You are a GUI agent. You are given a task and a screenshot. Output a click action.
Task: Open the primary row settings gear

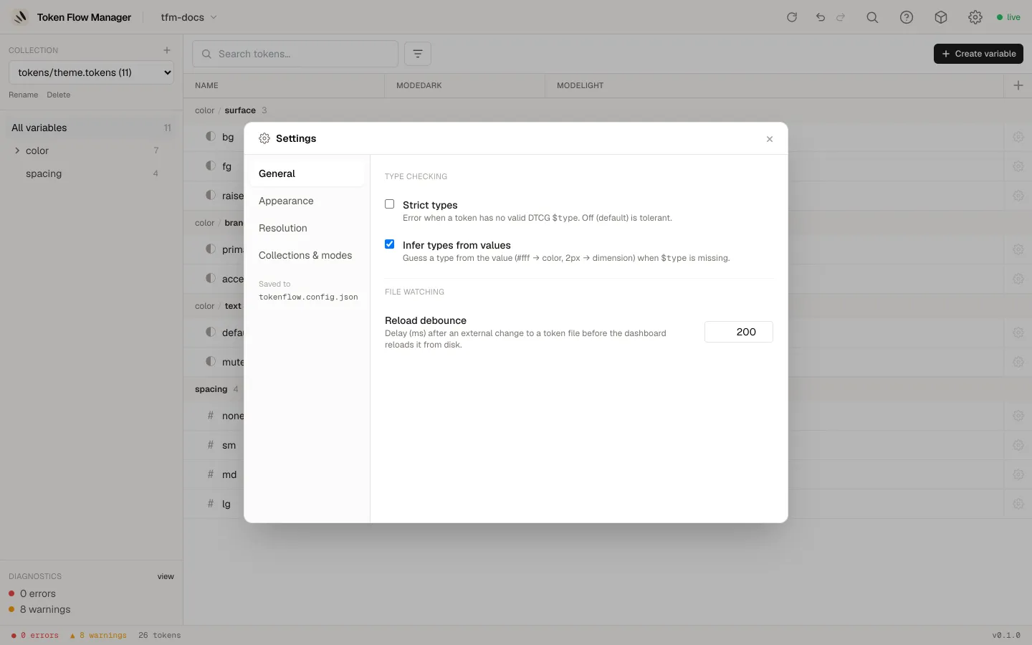point(1018,249)
